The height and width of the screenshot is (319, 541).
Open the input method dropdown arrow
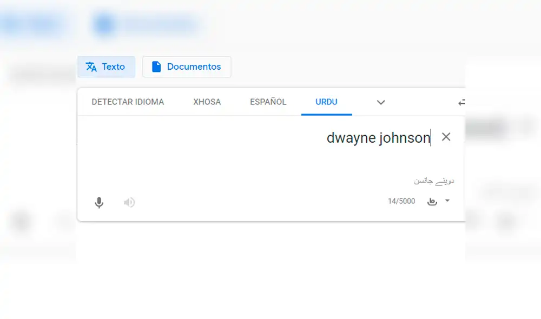pos(447,201)
